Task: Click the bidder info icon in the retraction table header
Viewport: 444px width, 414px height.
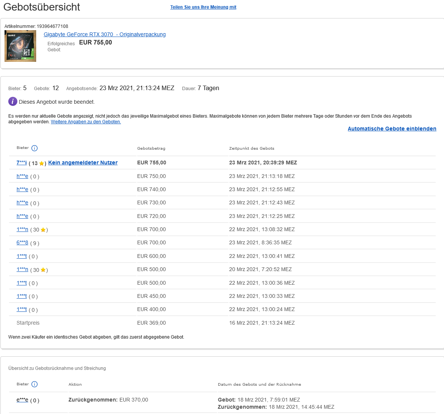Action: 35,384
